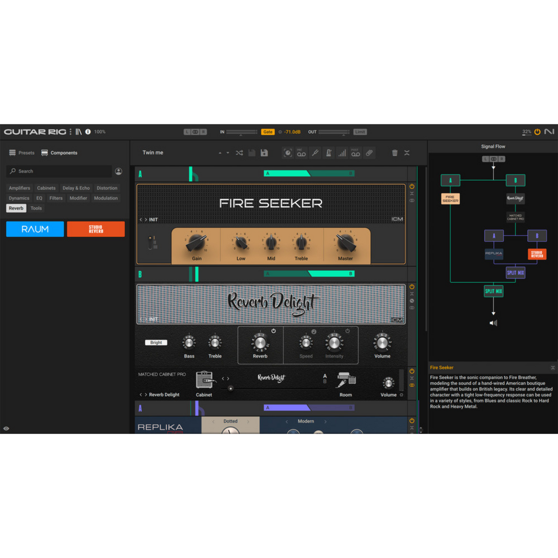This screenshot has width=558, height=558.
Task: Add the Studio Reverb component
Action: 96,229
